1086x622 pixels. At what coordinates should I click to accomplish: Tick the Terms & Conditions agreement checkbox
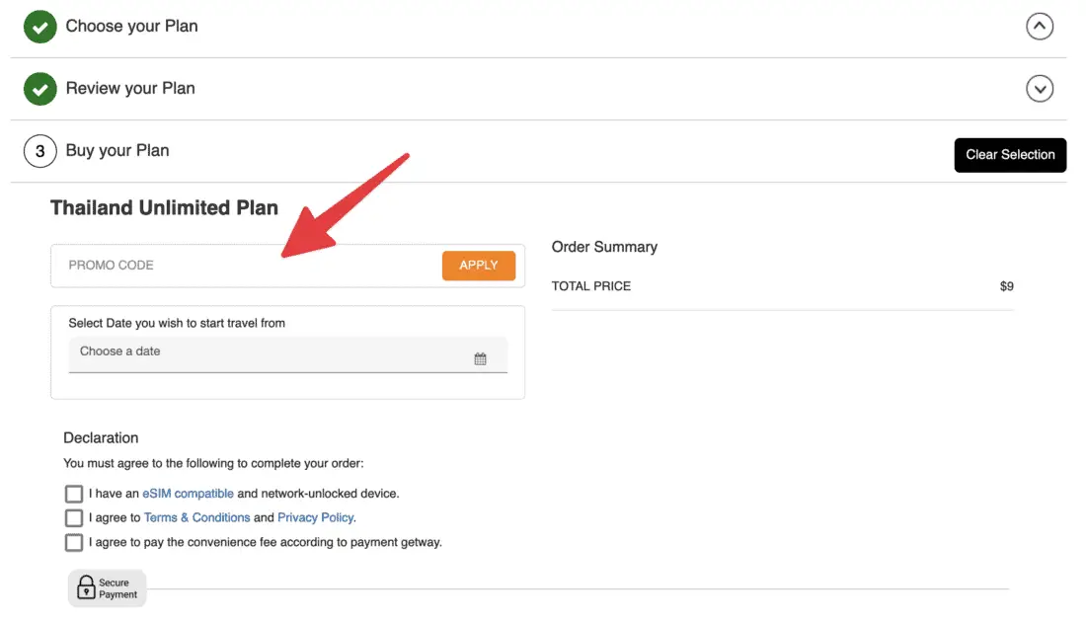[x=74, y=518]
